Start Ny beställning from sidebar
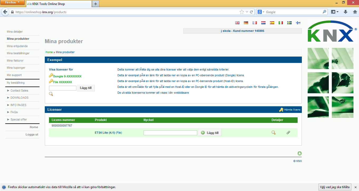The image size is (359, 191). 16,83
